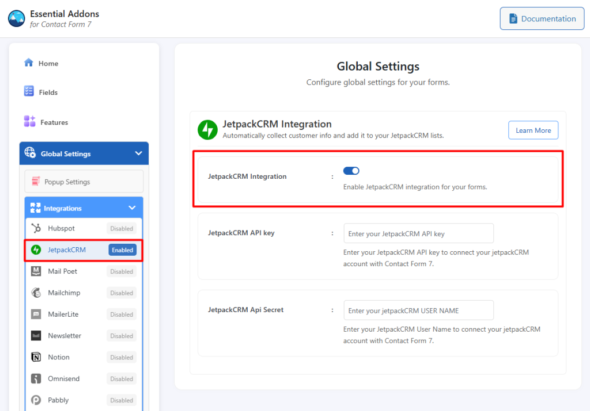Select the Mailchimp integration label
590x411 pixels.
tap(64, 293)
